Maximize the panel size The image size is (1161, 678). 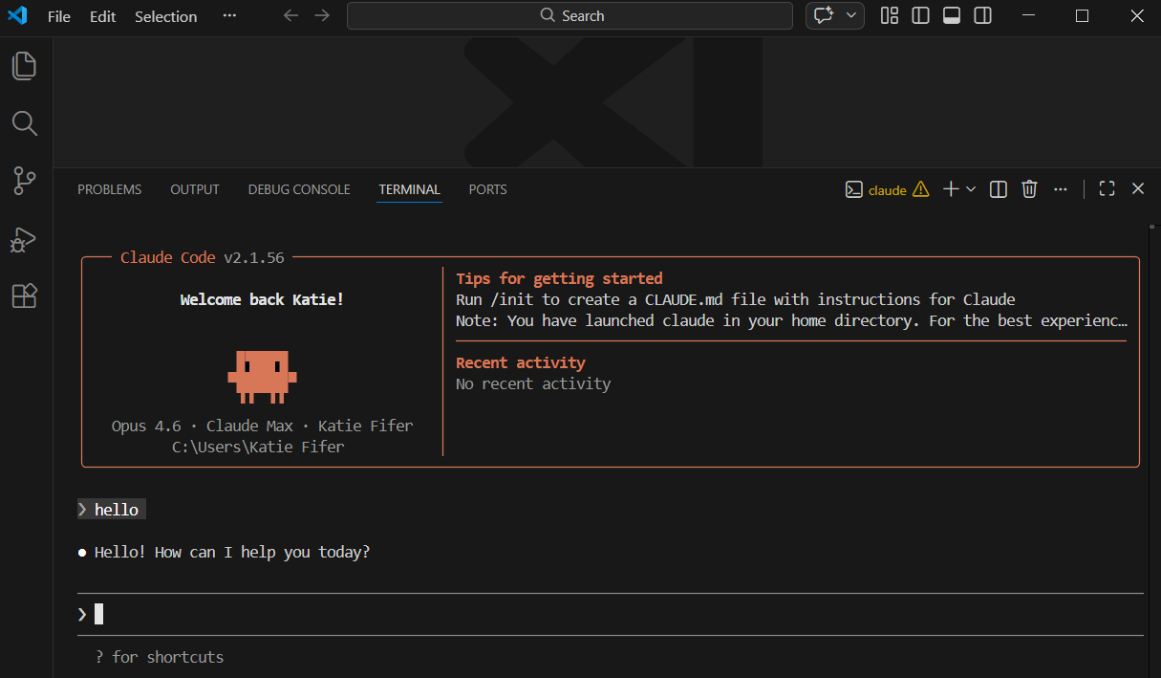coord(1107,189)
